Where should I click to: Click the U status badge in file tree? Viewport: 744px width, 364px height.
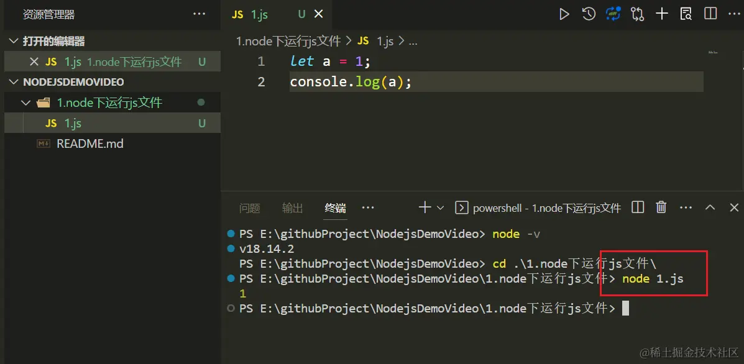tap(201, 123)
